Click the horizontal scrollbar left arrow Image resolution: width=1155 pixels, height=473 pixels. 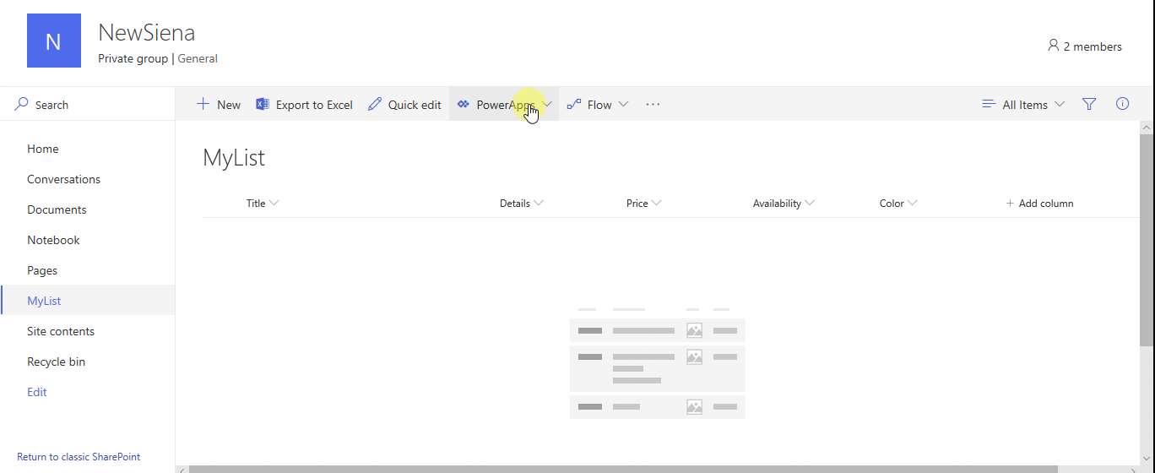click(182, 469)
